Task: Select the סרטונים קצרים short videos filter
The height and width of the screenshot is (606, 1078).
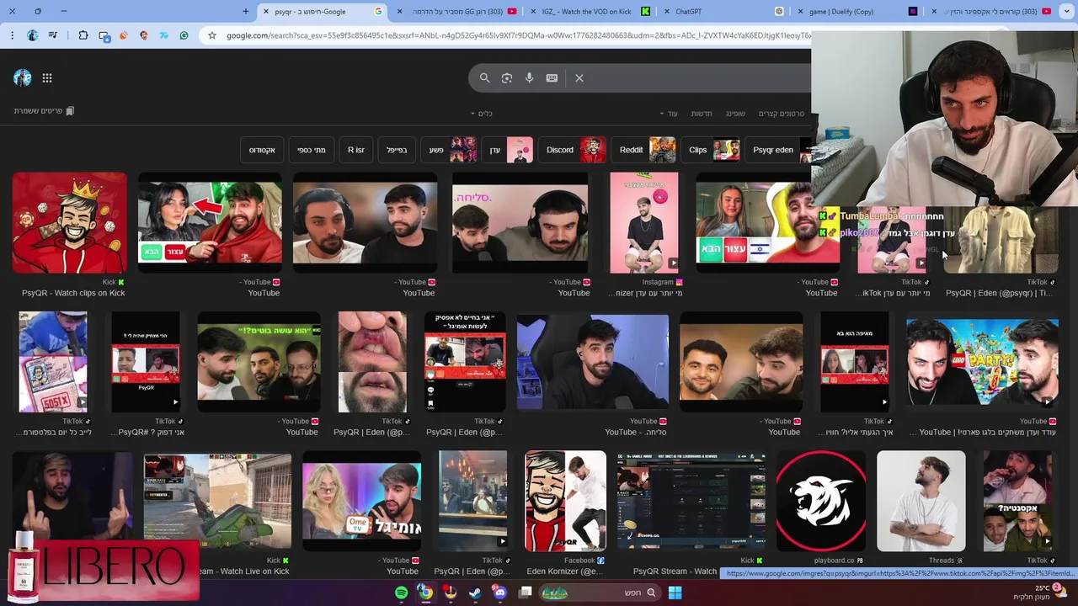Action: [x=782, y=114]
